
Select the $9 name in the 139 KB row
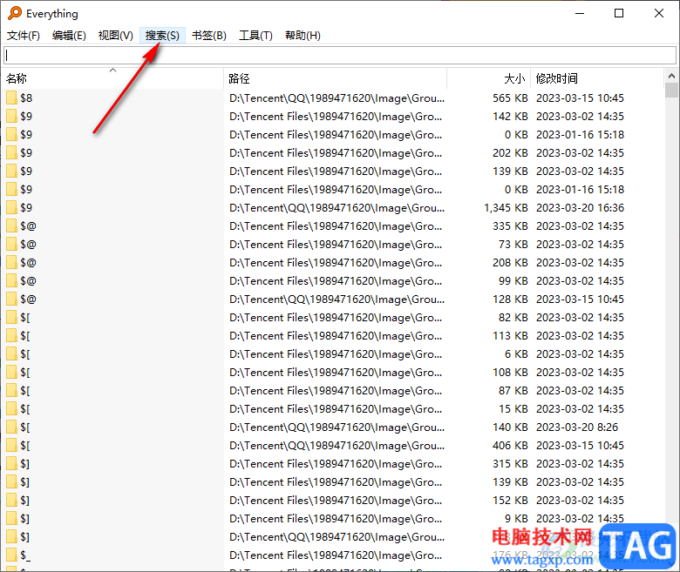coord(26,171)
